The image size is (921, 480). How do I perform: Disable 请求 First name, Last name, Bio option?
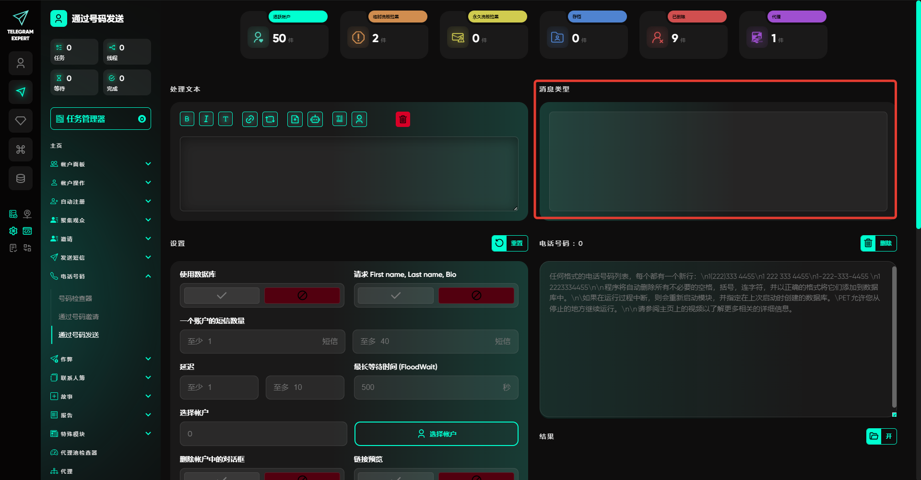click(x=476, y=296)
